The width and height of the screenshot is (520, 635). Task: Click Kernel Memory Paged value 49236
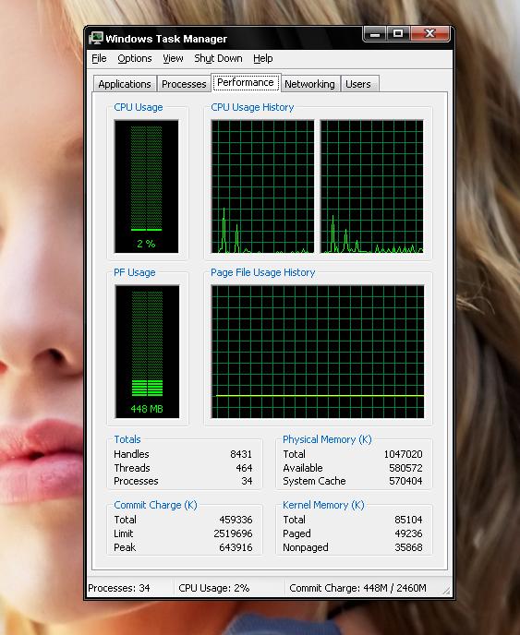(408, 533)
